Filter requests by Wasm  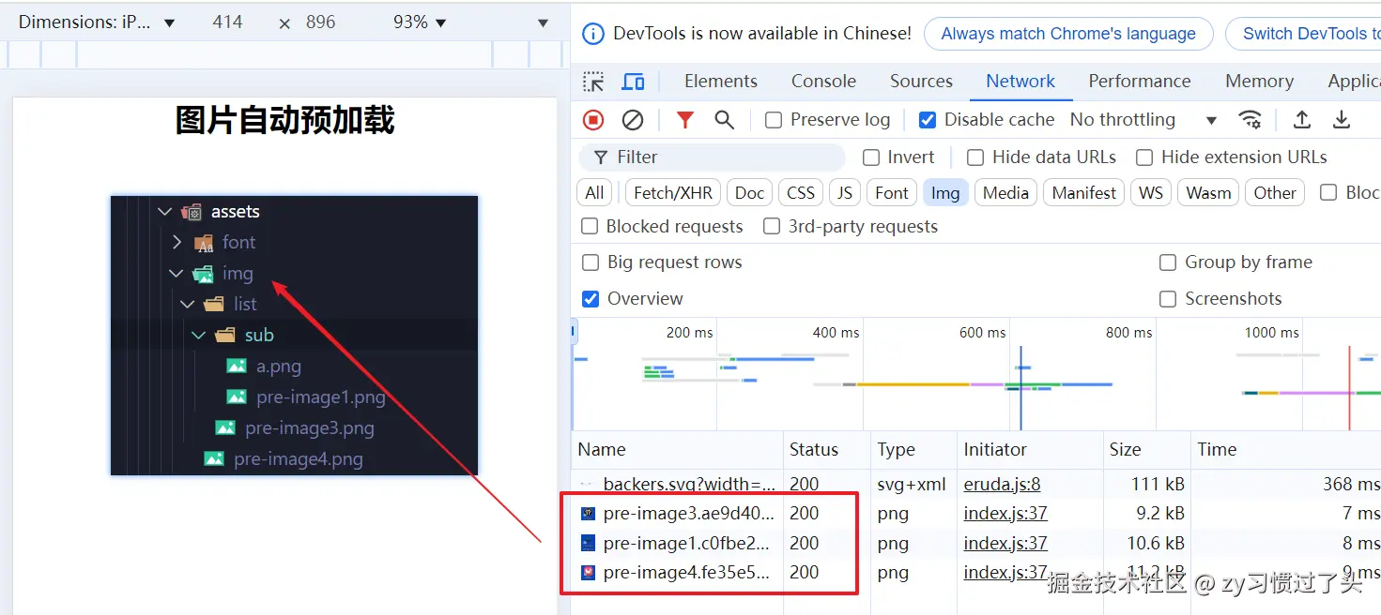[x=1208, y=193]
